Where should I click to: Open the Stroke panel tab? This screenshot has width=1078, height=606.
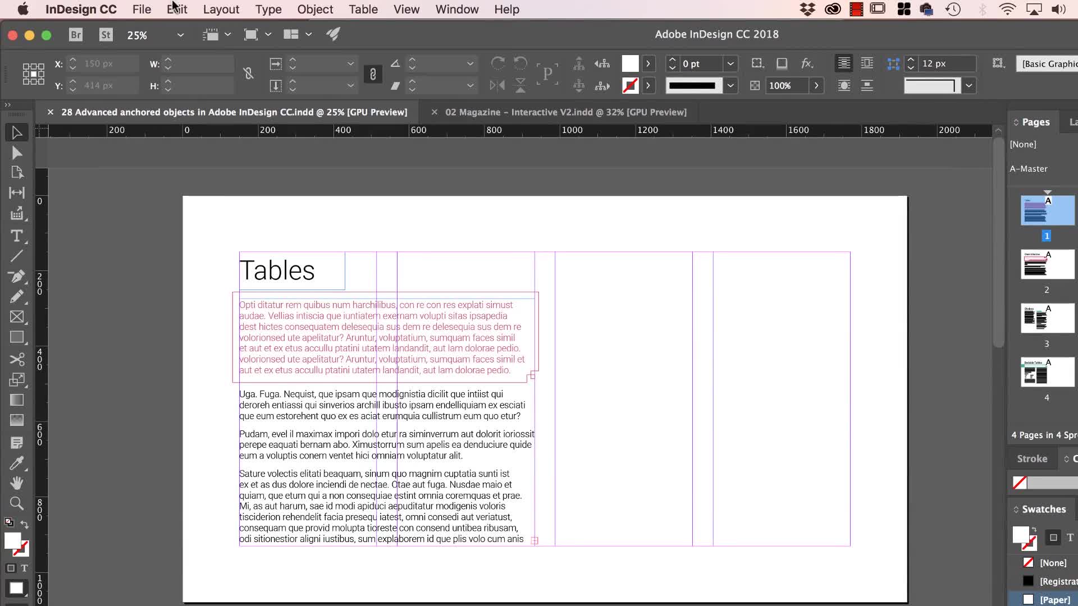(x=1032, y=459)
